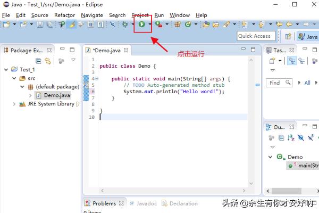Open the Navigate menu
Viewport: 319px width, 213px height.
pos(92,15)
